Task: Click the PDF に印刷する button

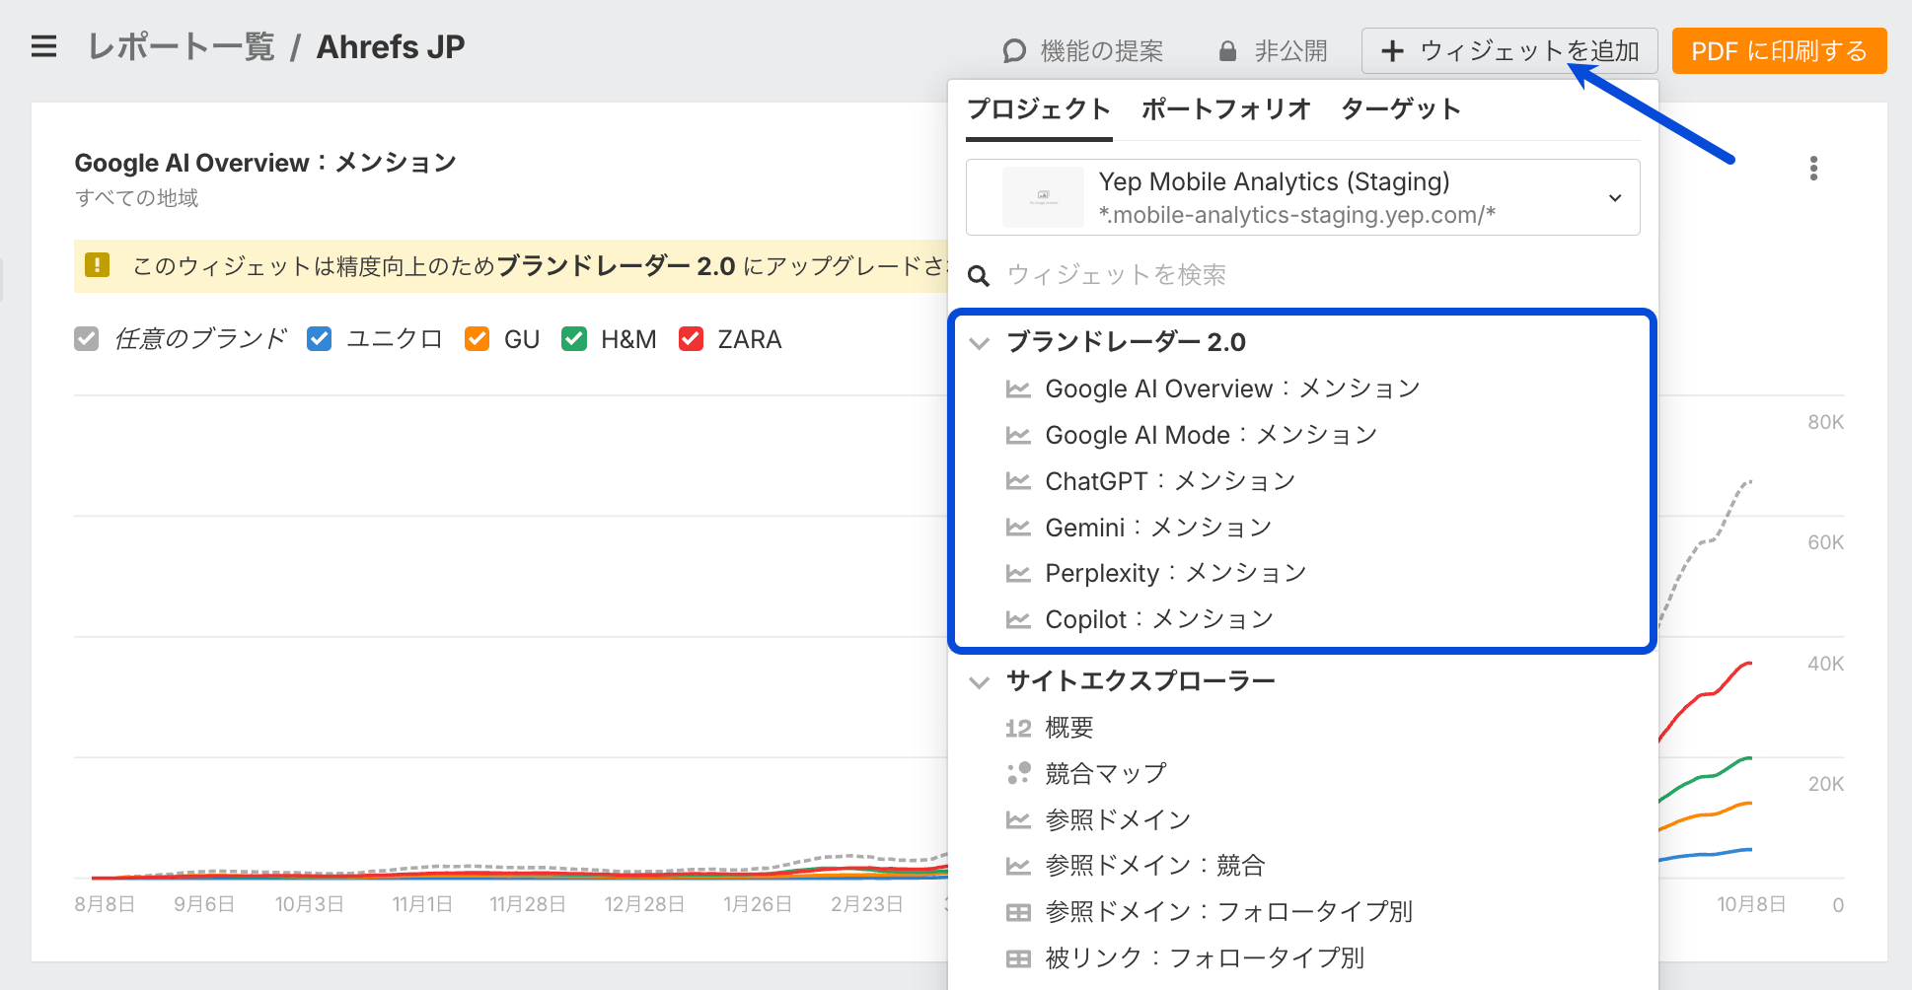Action: [1779, 51]
